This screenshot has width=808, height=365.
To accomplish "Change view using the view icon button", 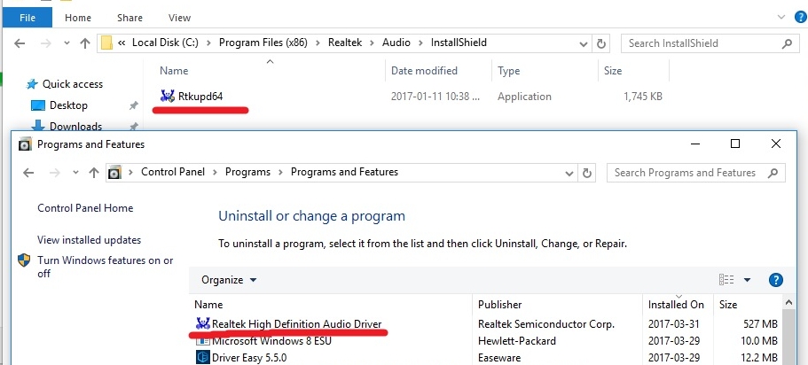I will 726,280.
